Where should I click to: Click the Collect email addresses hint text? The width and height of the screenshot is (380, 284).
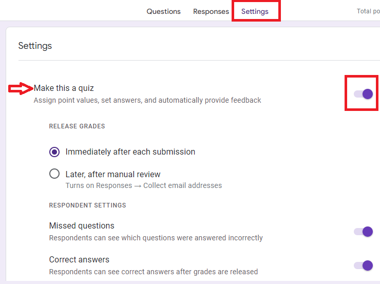click(144, 185)
